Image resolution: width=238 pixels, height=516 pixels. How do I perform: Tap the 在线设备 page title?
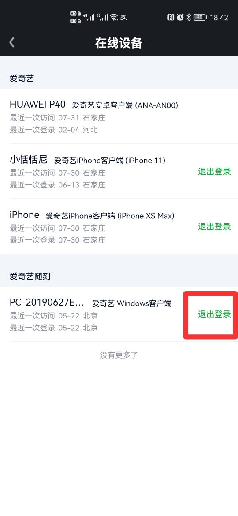click(119, 43)
